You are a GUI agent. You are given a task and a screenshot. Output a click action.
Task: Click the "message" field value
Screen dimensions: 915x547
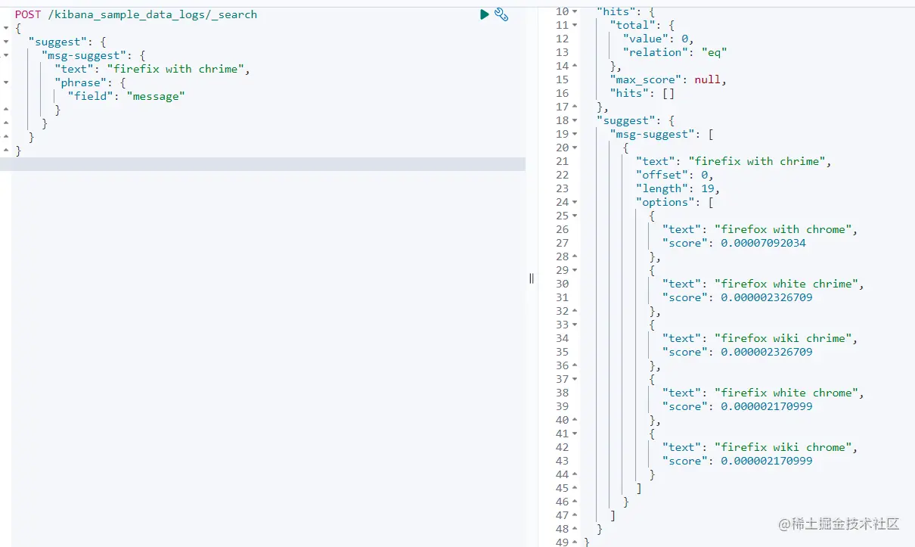point(156,96)
